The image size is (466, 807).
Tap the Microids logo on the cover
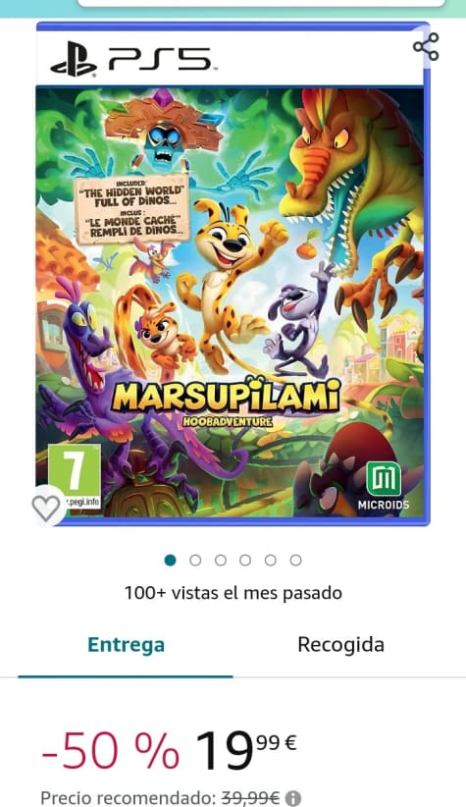pyautogui.click(x=384, y=485)
